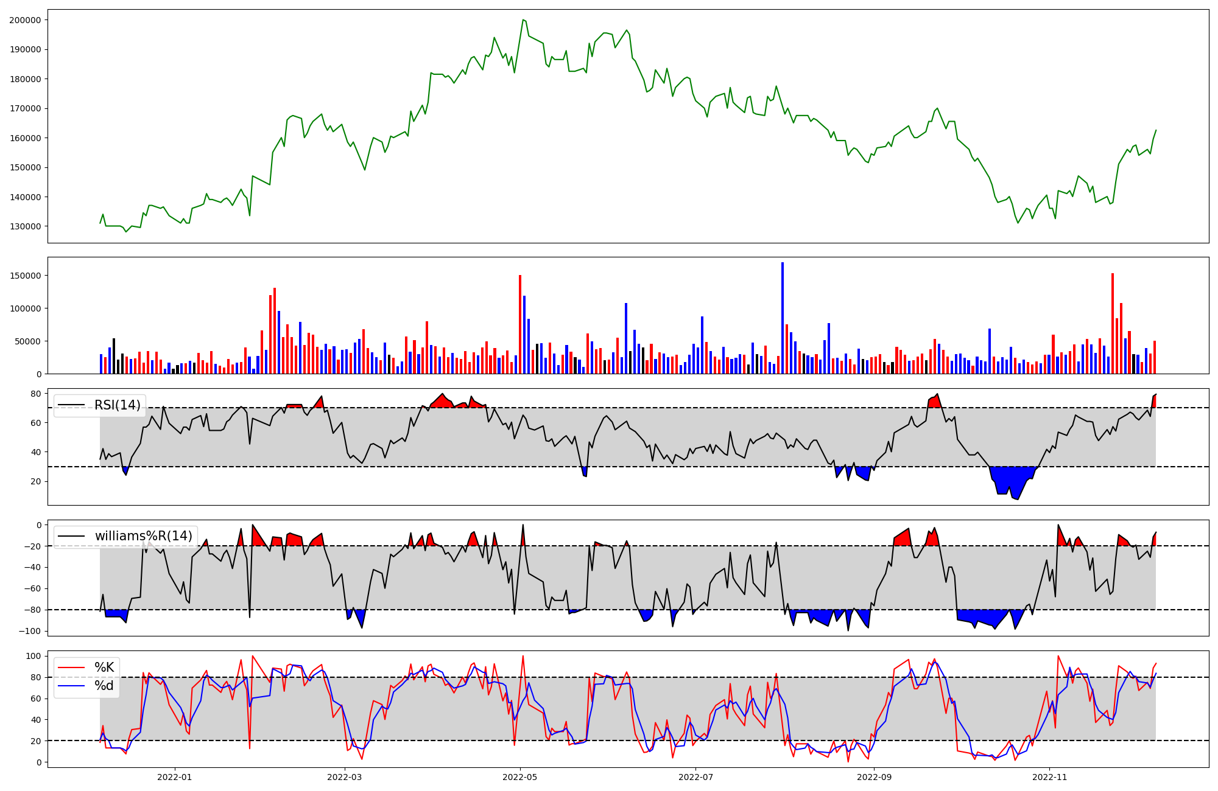Click the red %K legend entry
Viewport: 1218px width, 791px height.
point(104,667)
